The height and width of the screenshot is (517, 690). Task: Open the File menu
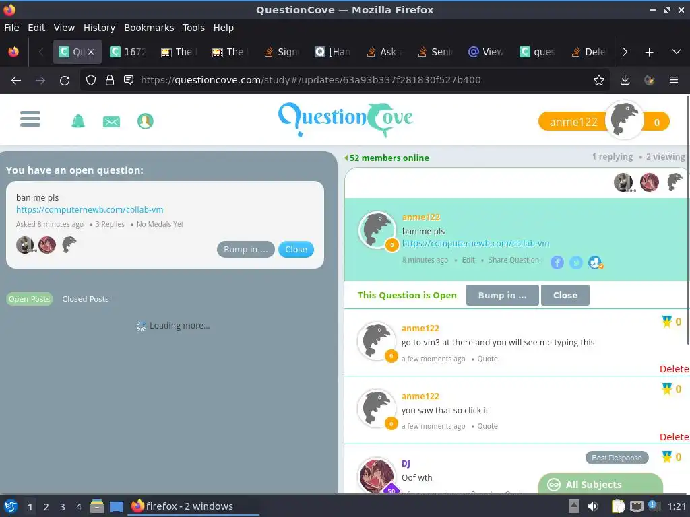tap(11, 28)
